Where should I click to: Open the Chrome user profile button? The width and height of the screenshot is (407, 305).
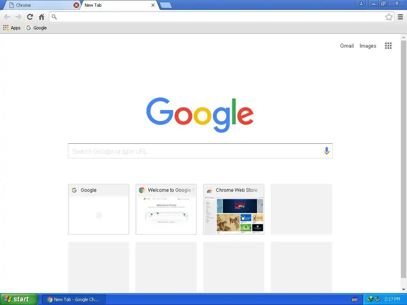tap(361, 3)
